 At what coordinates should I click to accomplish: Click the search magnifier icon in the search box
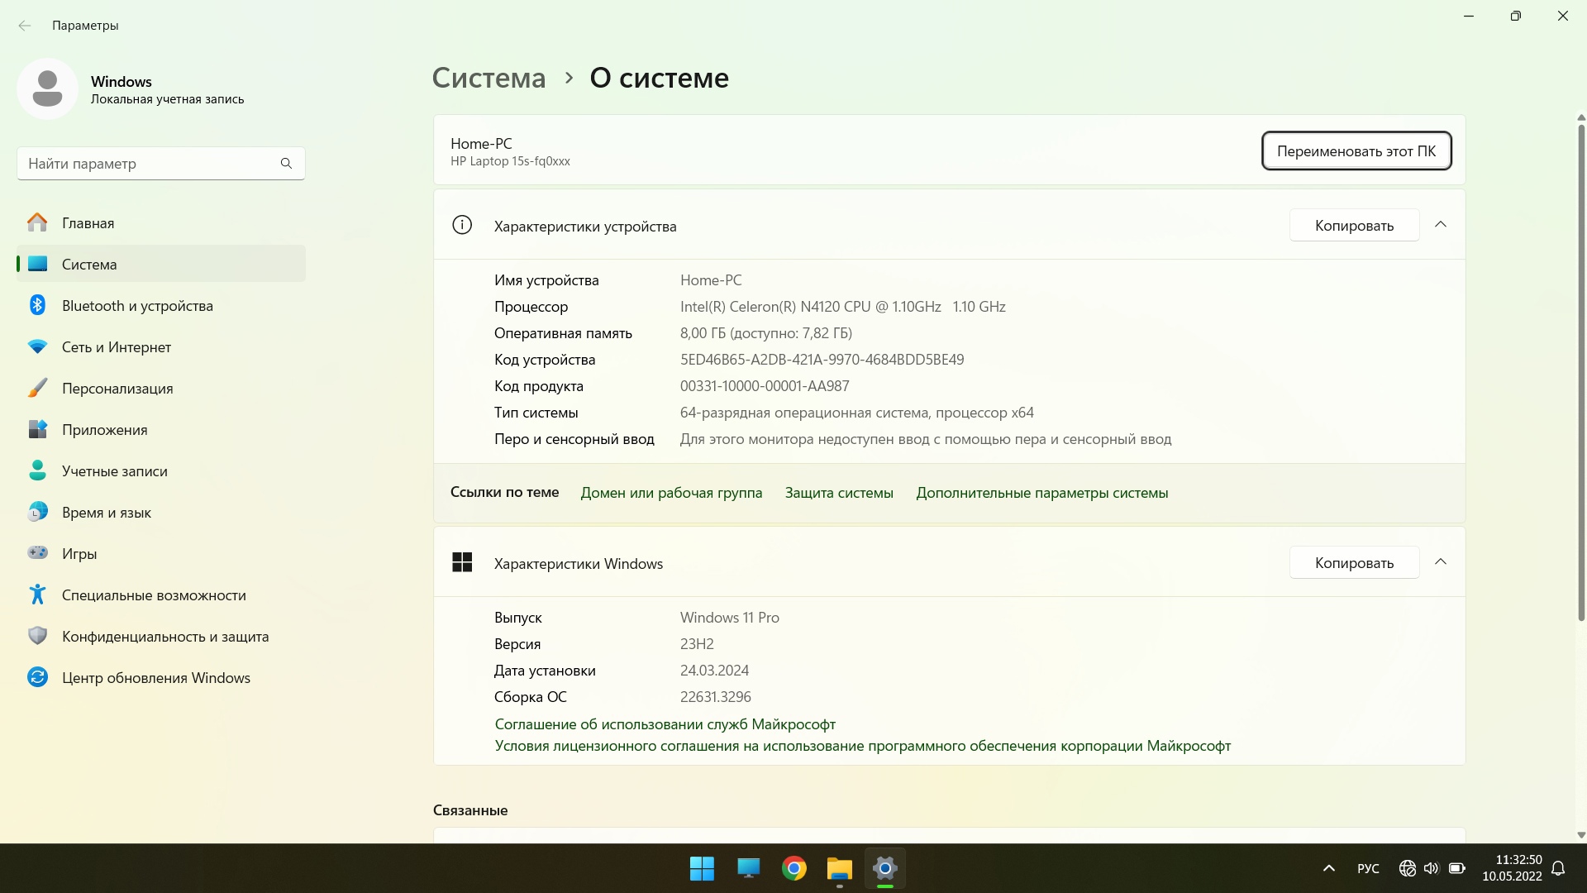click(x=286, y=164)
